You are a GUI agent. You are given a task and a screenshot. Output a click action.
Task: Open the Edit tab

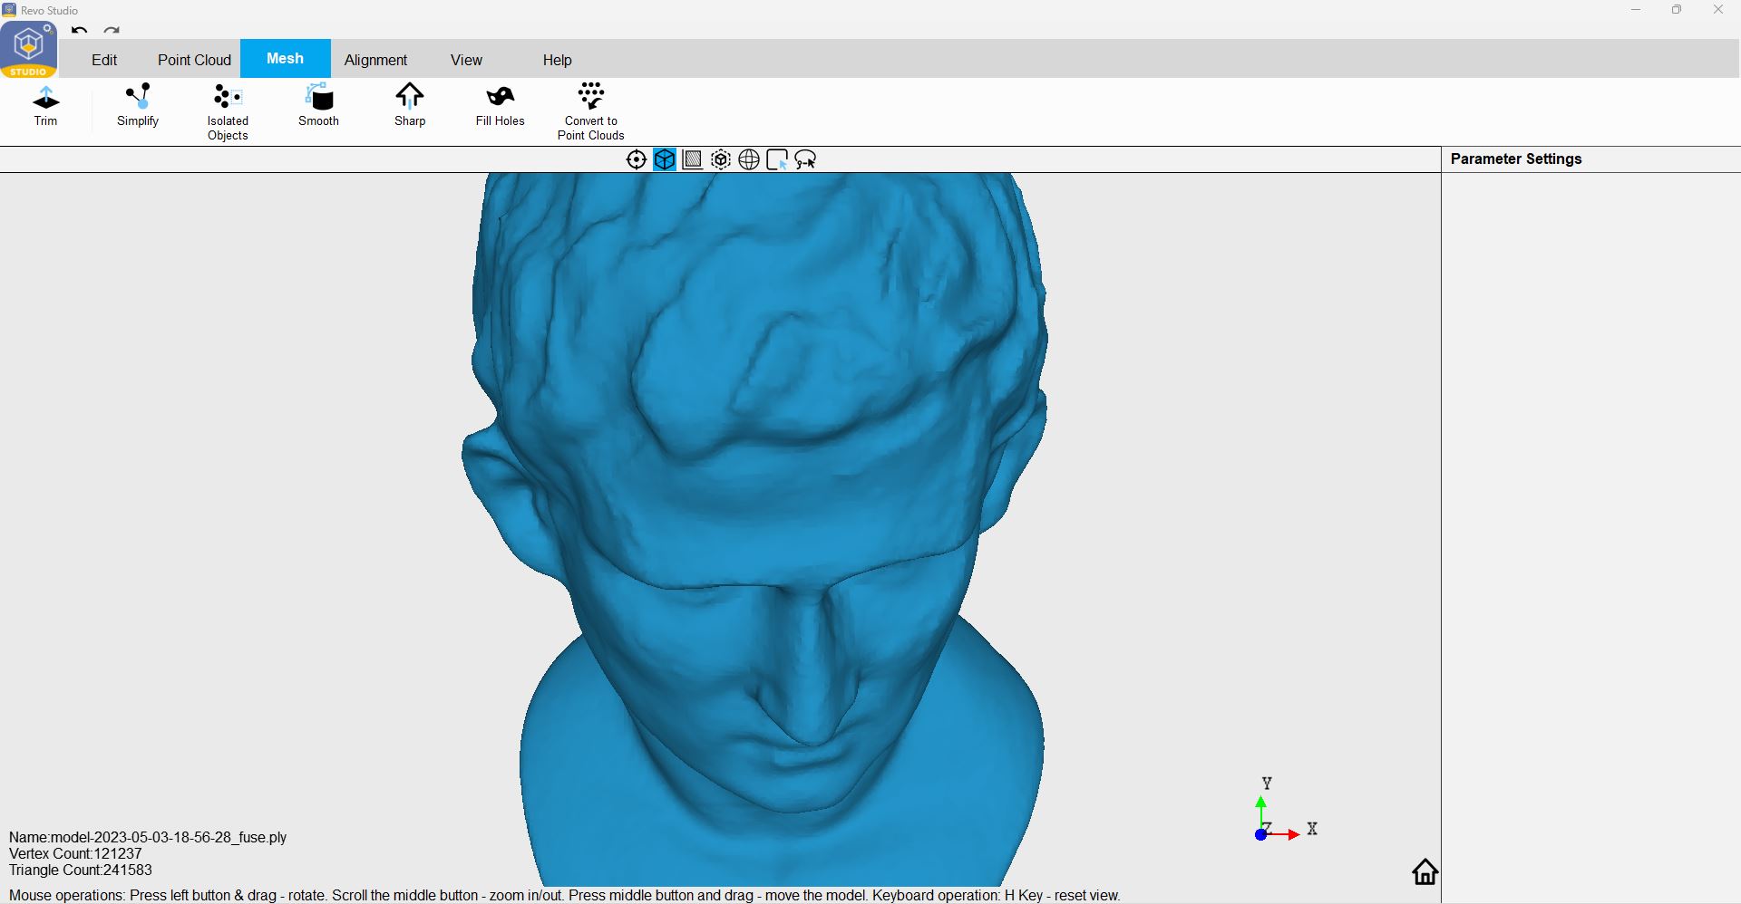coord(104,60)
